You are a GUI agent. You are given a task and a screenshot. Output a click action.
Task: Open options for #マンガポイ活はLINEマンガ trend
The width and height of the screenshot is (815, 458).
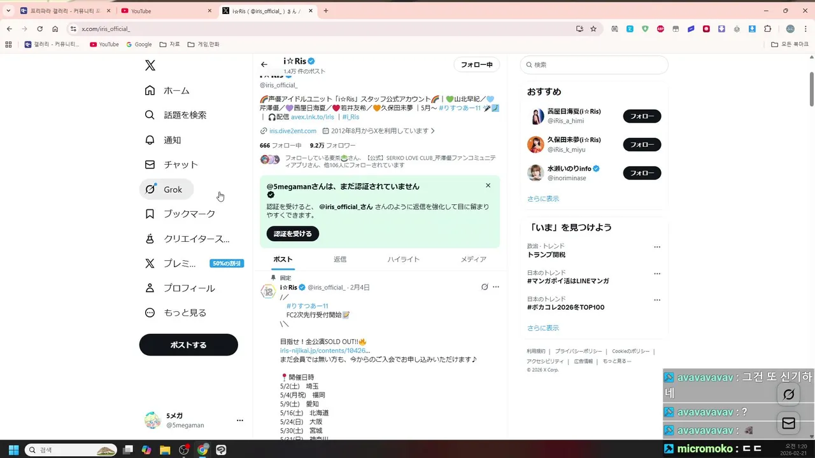tap(657, 274)
